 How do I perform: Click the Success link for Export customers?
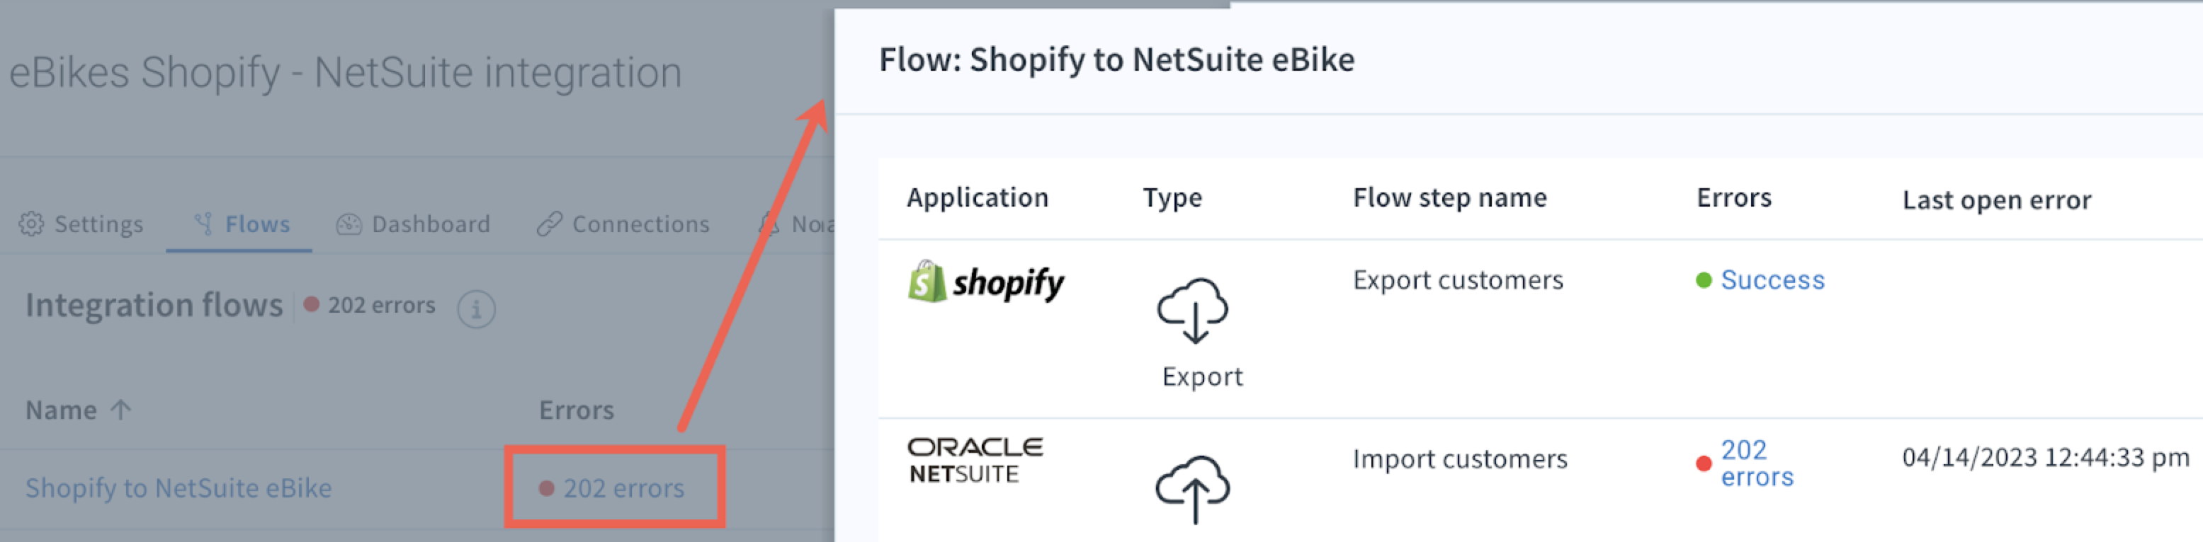coord(1773,279)
